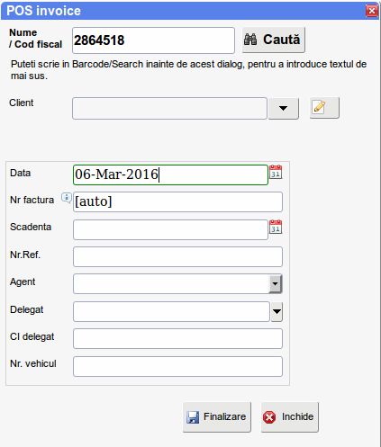Click the Inchide button

coord(290,417)
